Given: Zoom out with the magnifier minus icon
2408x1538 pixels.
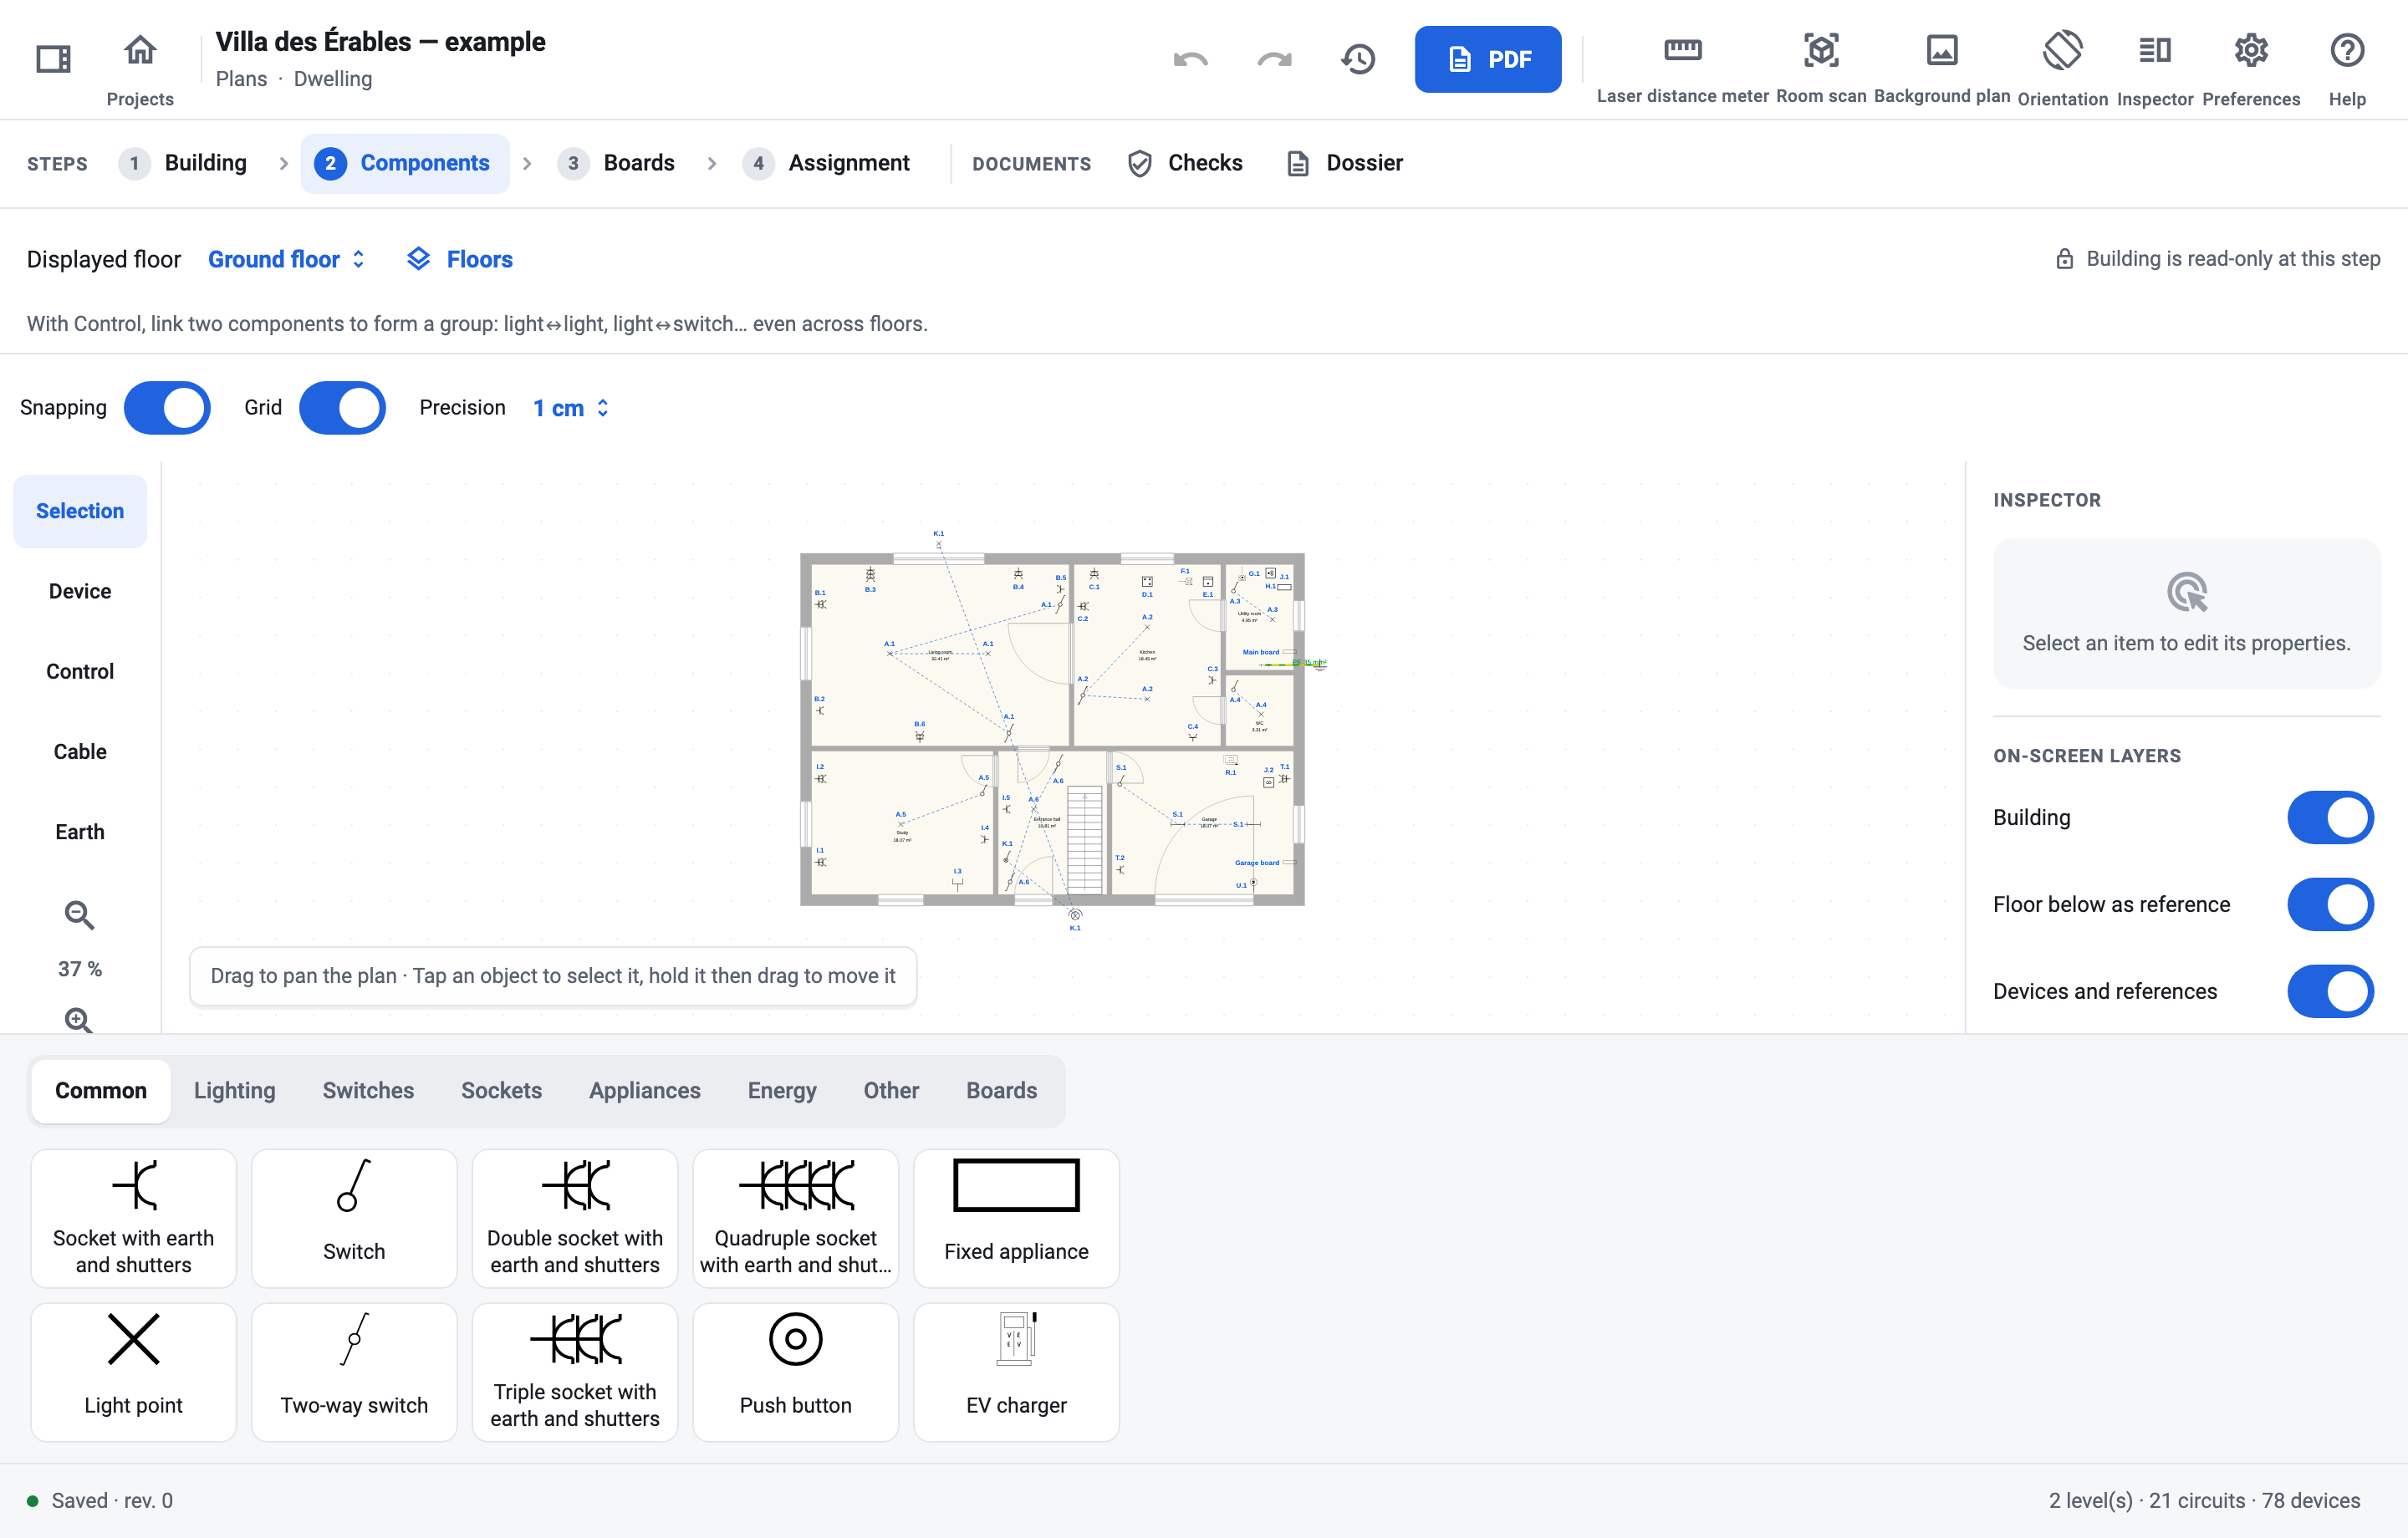Looking at the screenshot, I should pos(79,914).
